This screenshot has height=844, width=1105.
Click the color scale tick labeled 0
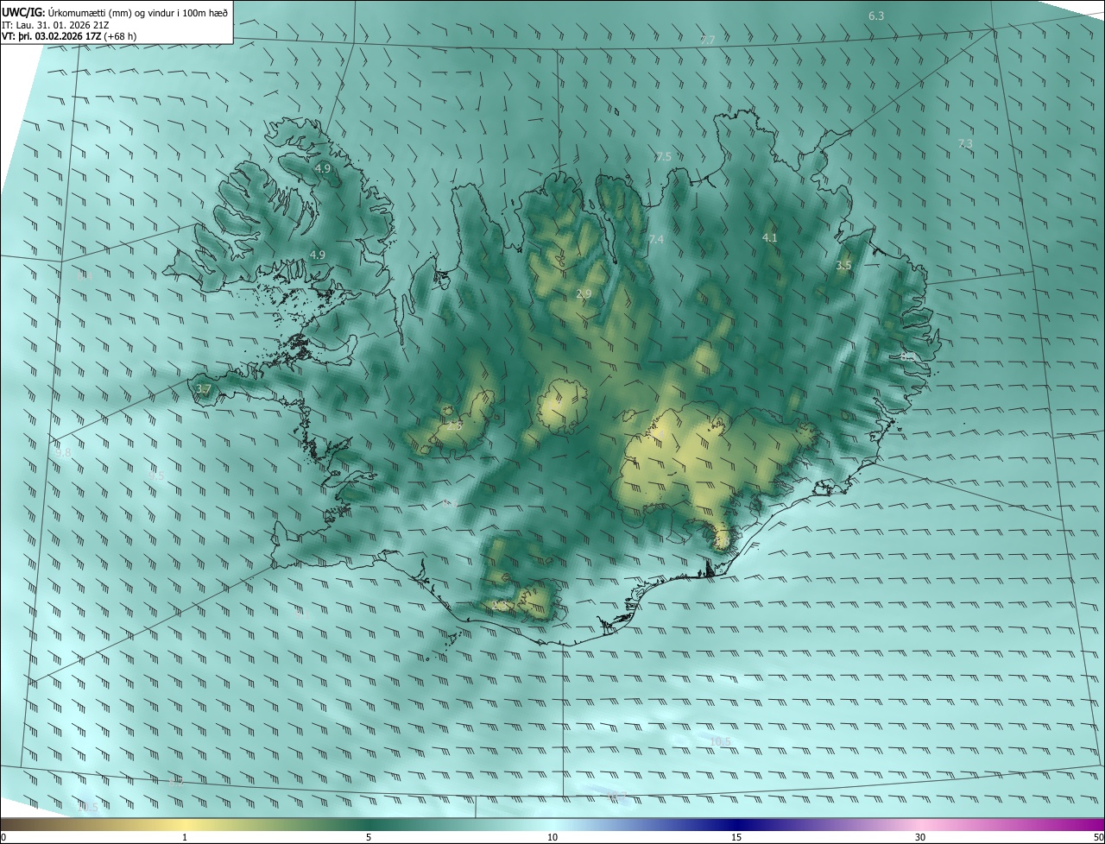coord(3,837)
